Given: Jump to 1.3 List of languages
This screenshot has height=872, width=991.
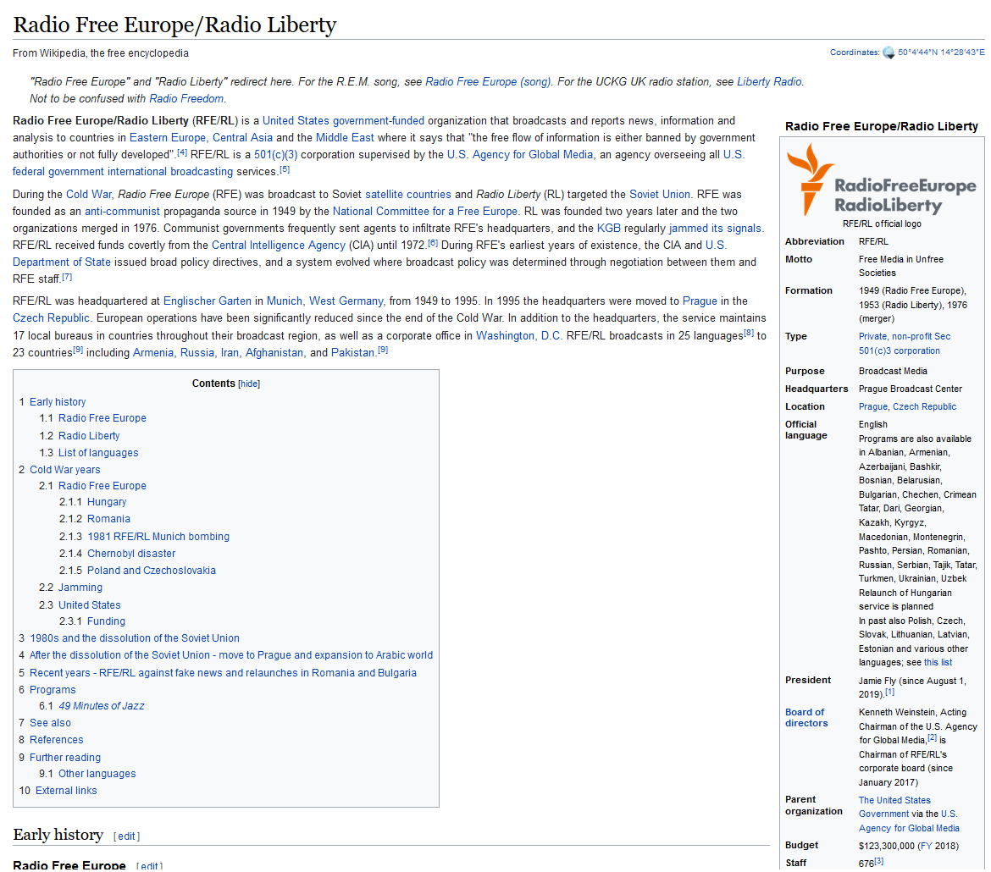Looking at the screenshot, I should coord(98,453).
